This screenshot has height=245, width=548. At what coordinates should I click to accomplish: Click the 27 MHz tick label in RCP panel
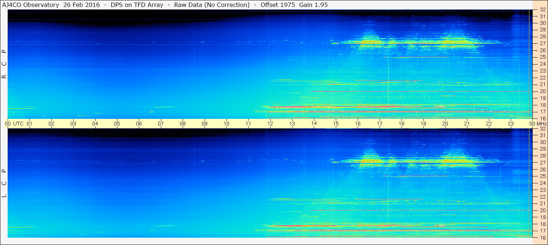tap(543, 44)
